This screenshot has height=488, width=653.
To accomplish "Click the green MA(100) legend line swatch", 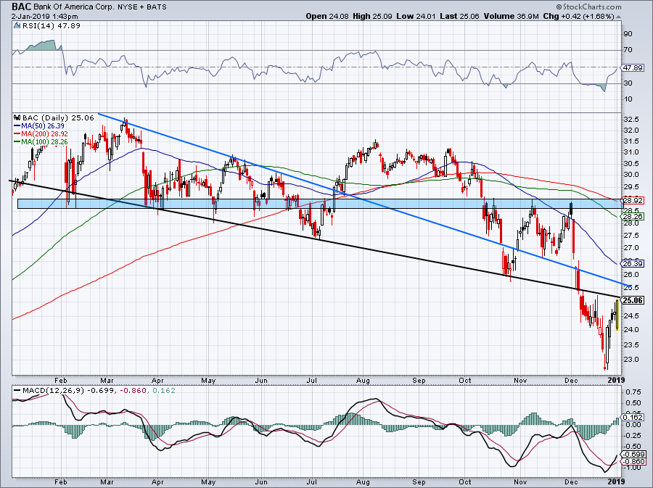I will [17, 142].
